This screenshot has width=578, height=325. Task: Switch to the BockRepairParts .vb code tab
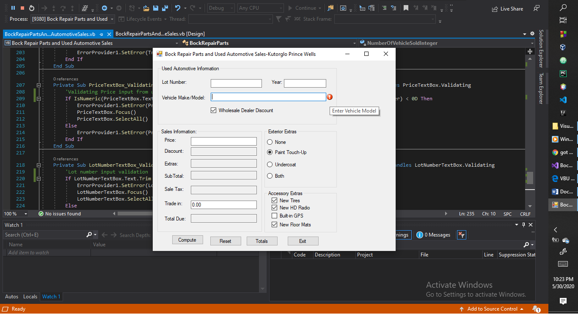pyautogui.click(x=50, y=34)
